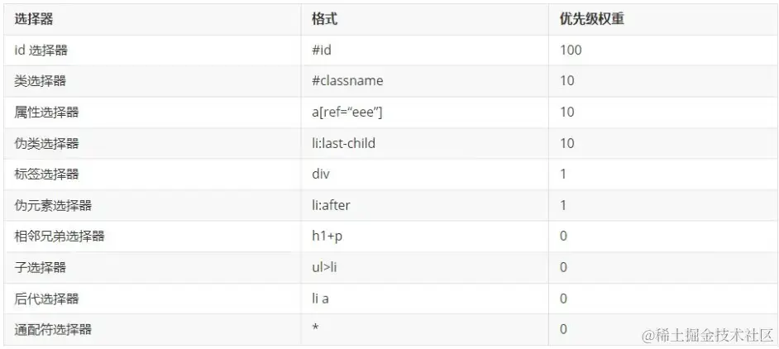Viewport: 779px width, 349px height.
Task: Click the 优先级权重 column header
Action: pos(591,19)
